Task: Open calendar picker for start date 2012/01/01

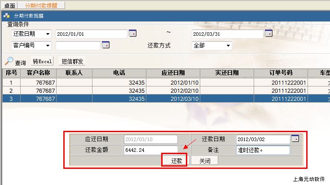Action: click(132, 33)
